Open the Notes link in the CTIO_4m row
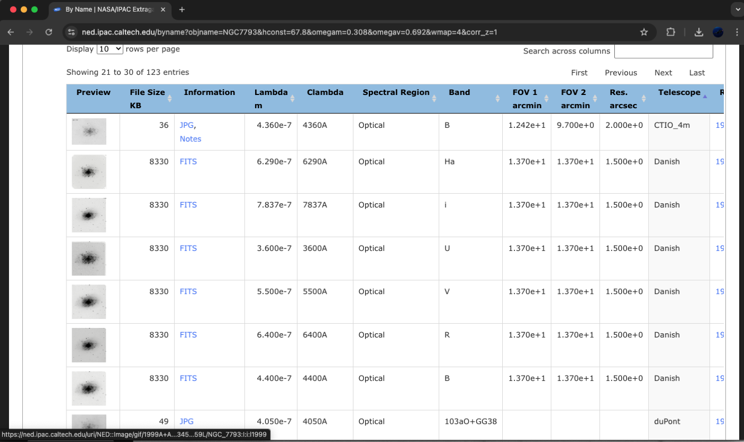Viewport: 744px width, 442px height. click(x=190, y=138)
